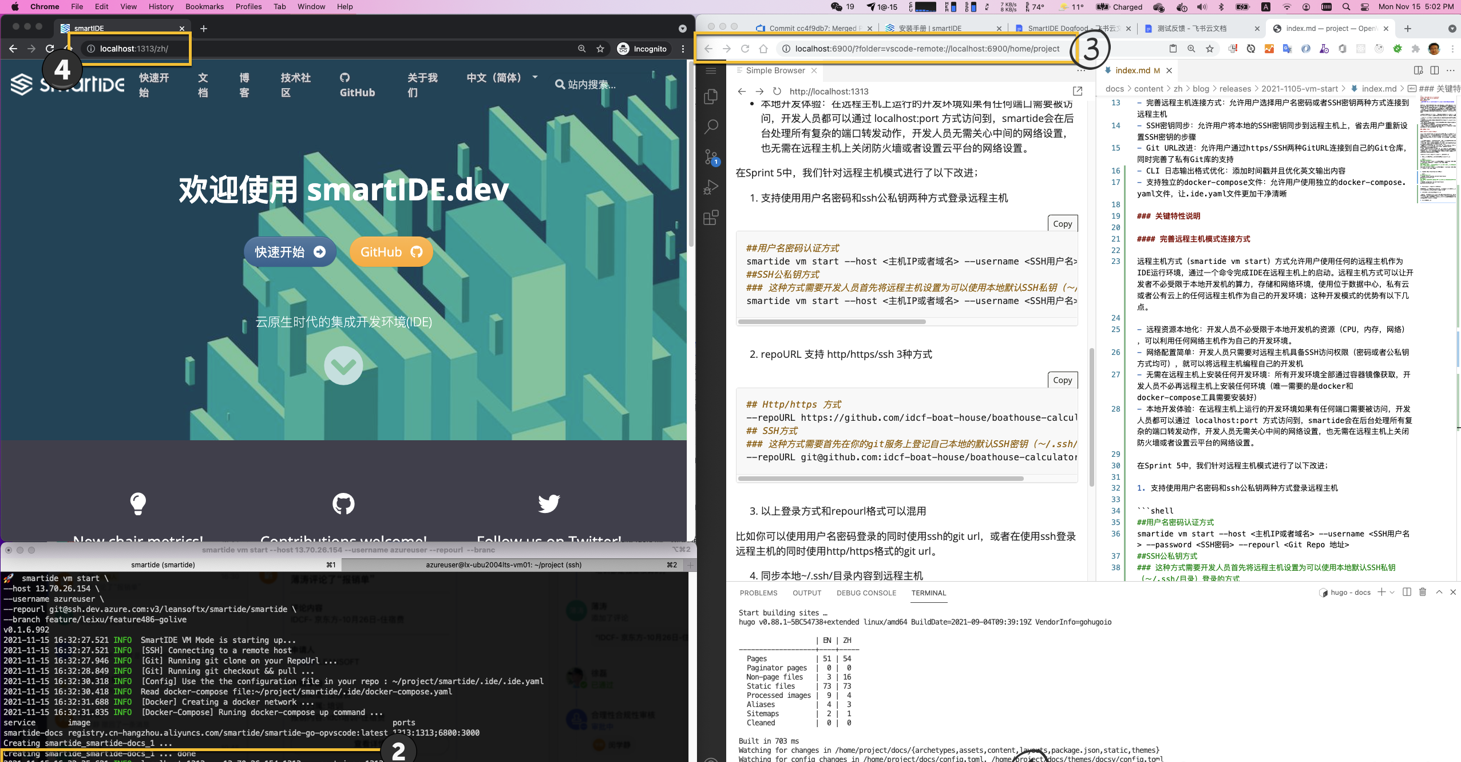Open tab search dropdown in right Chrome window

[x=1452, y=28]
